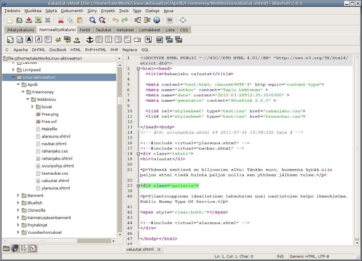Insert a thumbnail with the double picture icon
Screen dimensions: 362x261
169,39
